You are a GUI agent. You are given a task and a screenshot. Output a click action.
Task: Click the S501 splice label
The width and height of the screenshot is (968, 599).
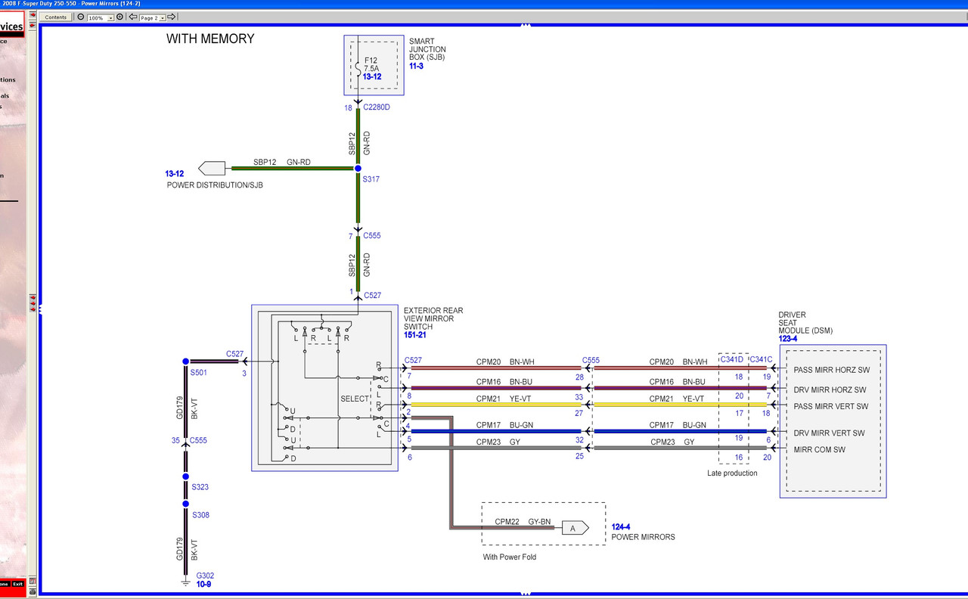(199, 372)
